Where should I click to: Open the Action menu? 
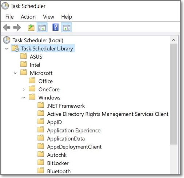28,17
